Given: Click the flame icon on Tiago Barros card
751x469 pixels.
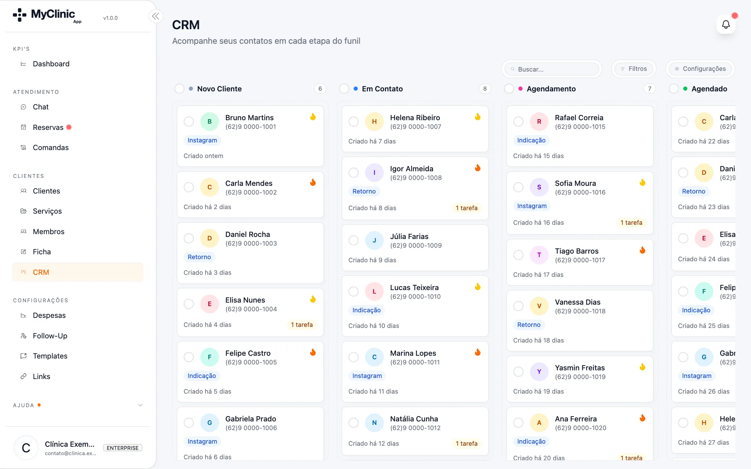Looking at the screenshot, I should pos(643,250).
